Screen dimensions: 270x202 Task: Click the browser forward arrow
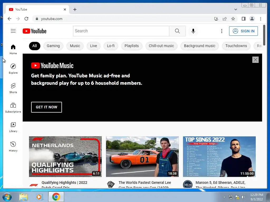[x=18, y=19]
